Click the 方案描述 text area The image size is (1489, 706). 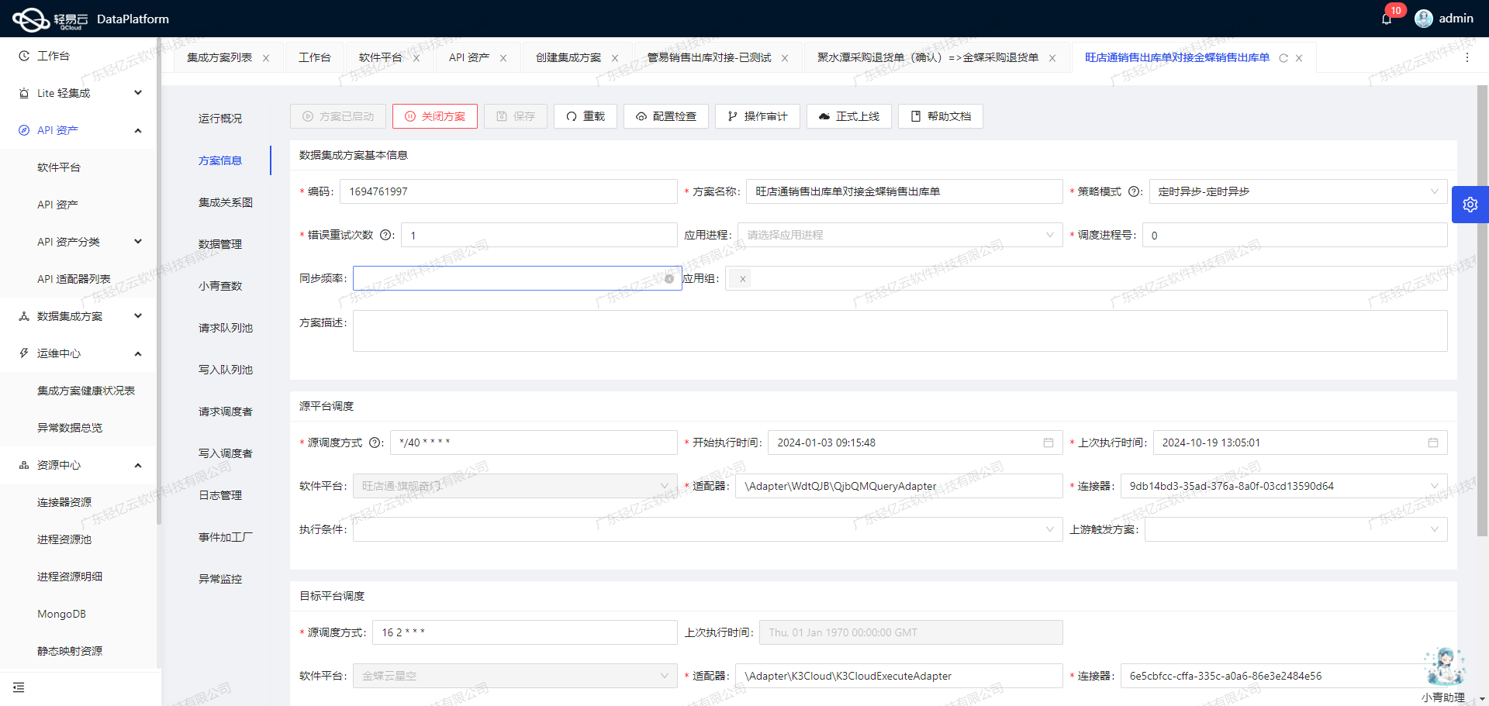[x=900, y=331]
